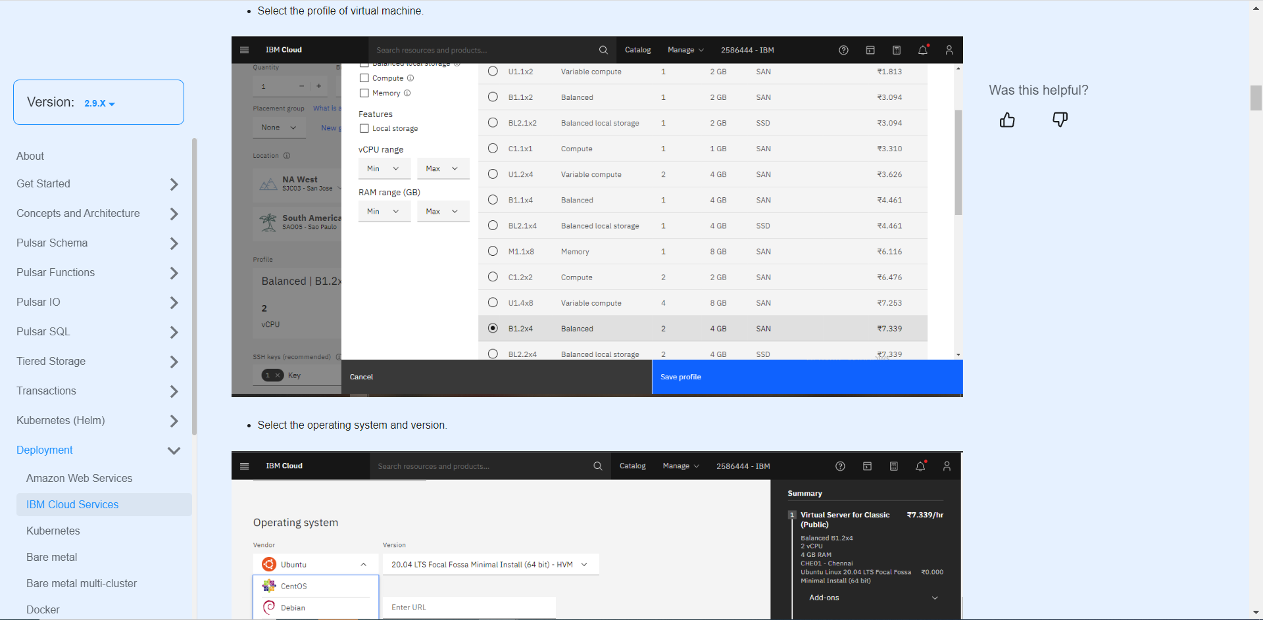The image size is (1263, 620).
Task: Expand the Get Started section
Action: tap(174, 184)
